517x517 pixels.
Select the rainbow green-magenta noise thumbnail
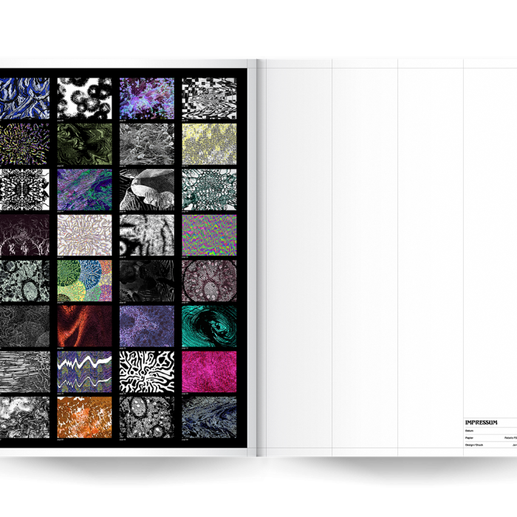pyautogui.click(x=209, y=235)
